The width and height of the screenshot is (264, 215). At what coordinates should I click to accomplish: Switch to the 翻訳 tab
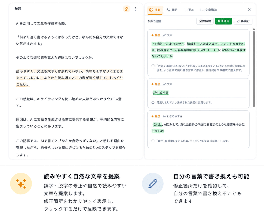(172, 10)
